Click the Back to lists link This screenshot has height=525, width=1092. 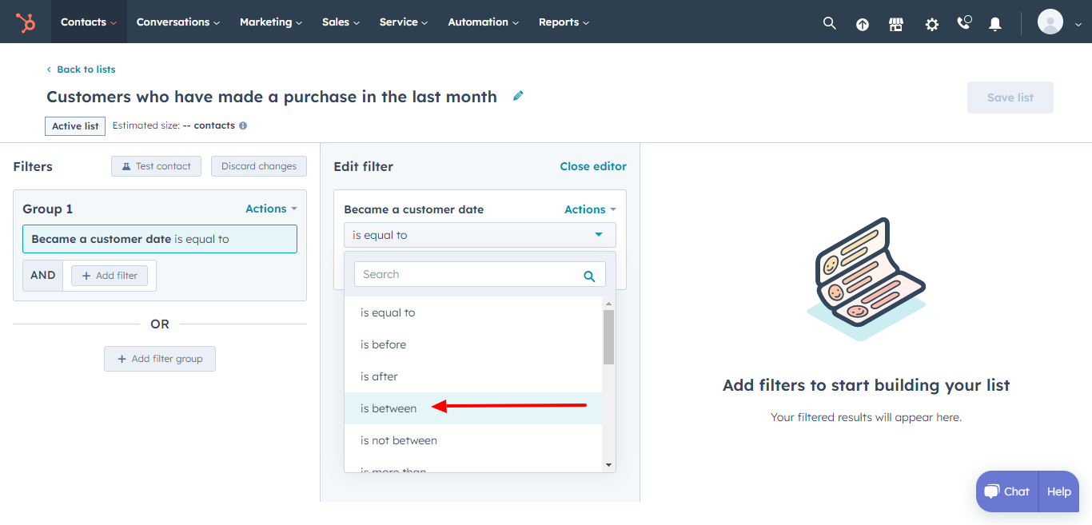pyautogui.click(x=81, y=69)
